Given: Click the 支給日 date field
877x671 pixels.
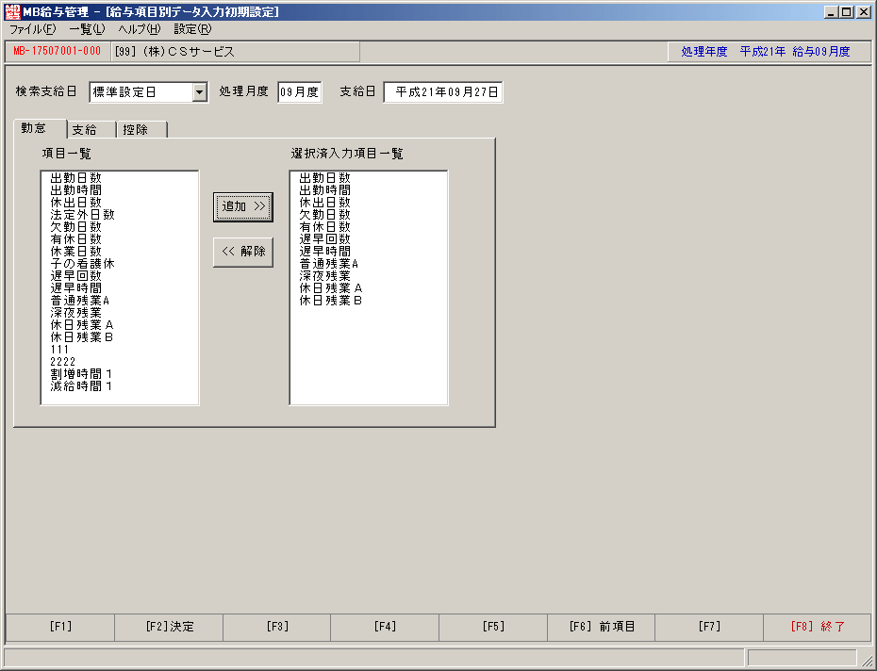Looking at the screenshot, I should tap(443, 92).
